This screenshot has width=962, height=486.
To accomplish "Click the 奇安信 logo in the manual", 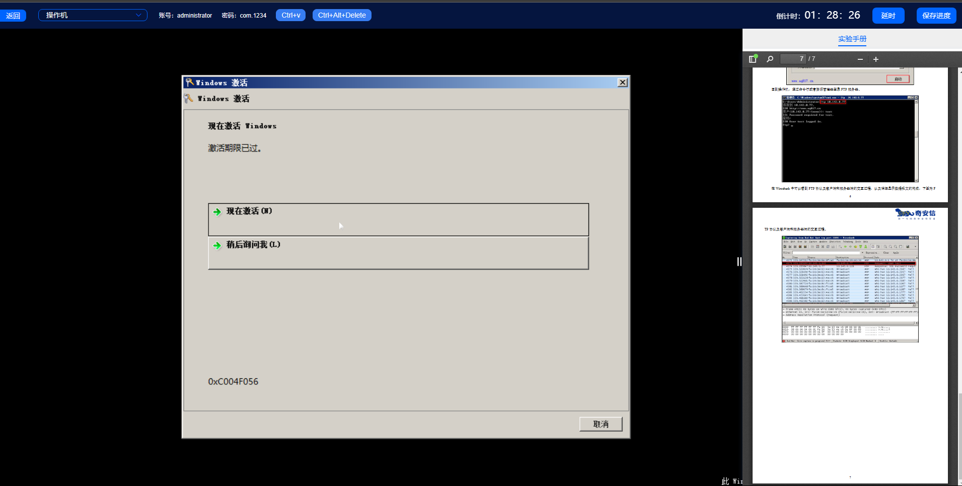I will point(915,214).
